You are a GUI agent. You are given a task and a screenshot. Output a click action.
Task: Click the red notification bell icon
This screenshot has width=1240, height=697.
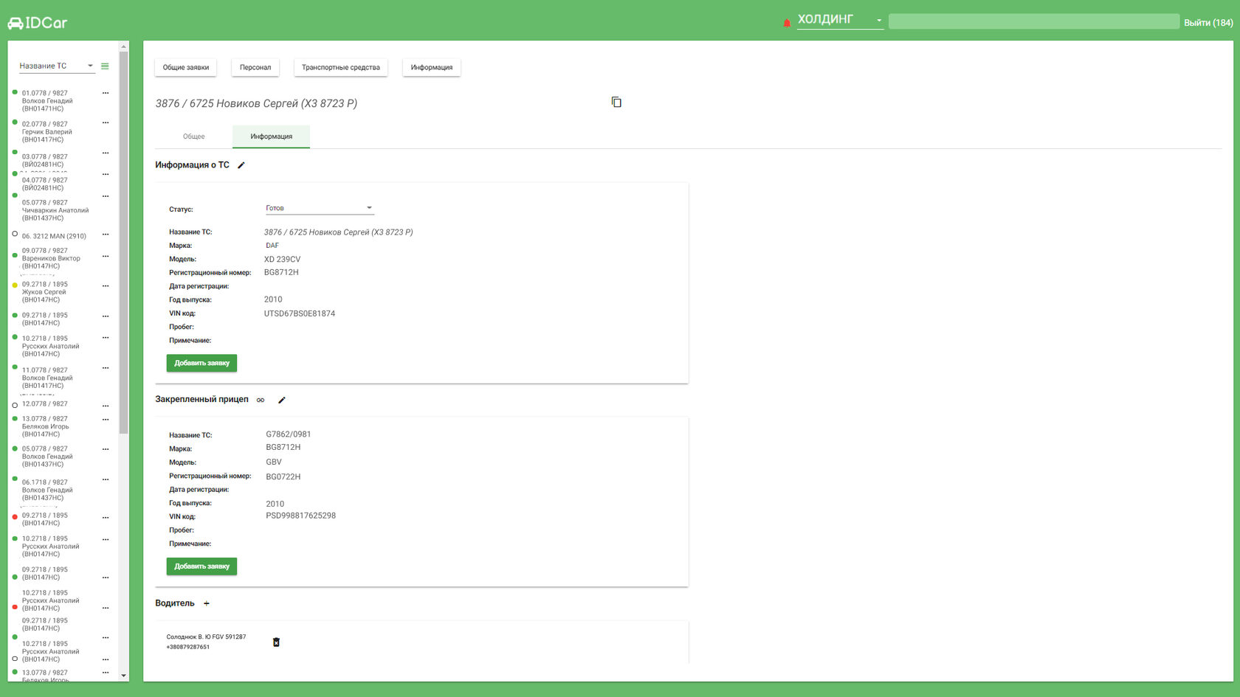click(x=787, y=23)
